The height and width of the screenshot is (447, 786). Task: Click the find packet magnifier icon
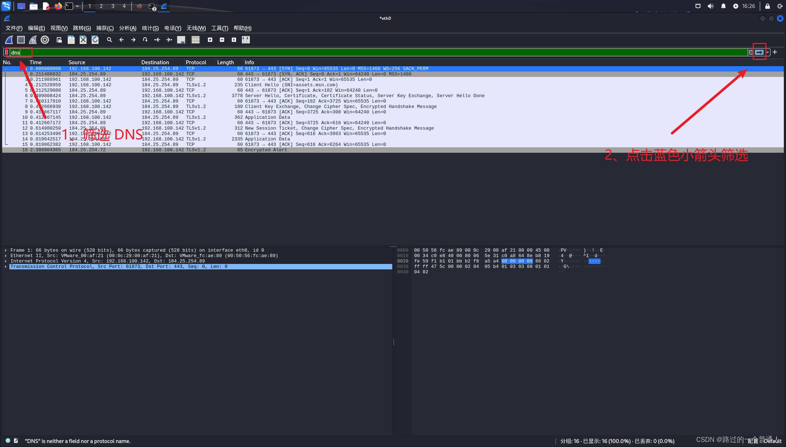(109, 40)
